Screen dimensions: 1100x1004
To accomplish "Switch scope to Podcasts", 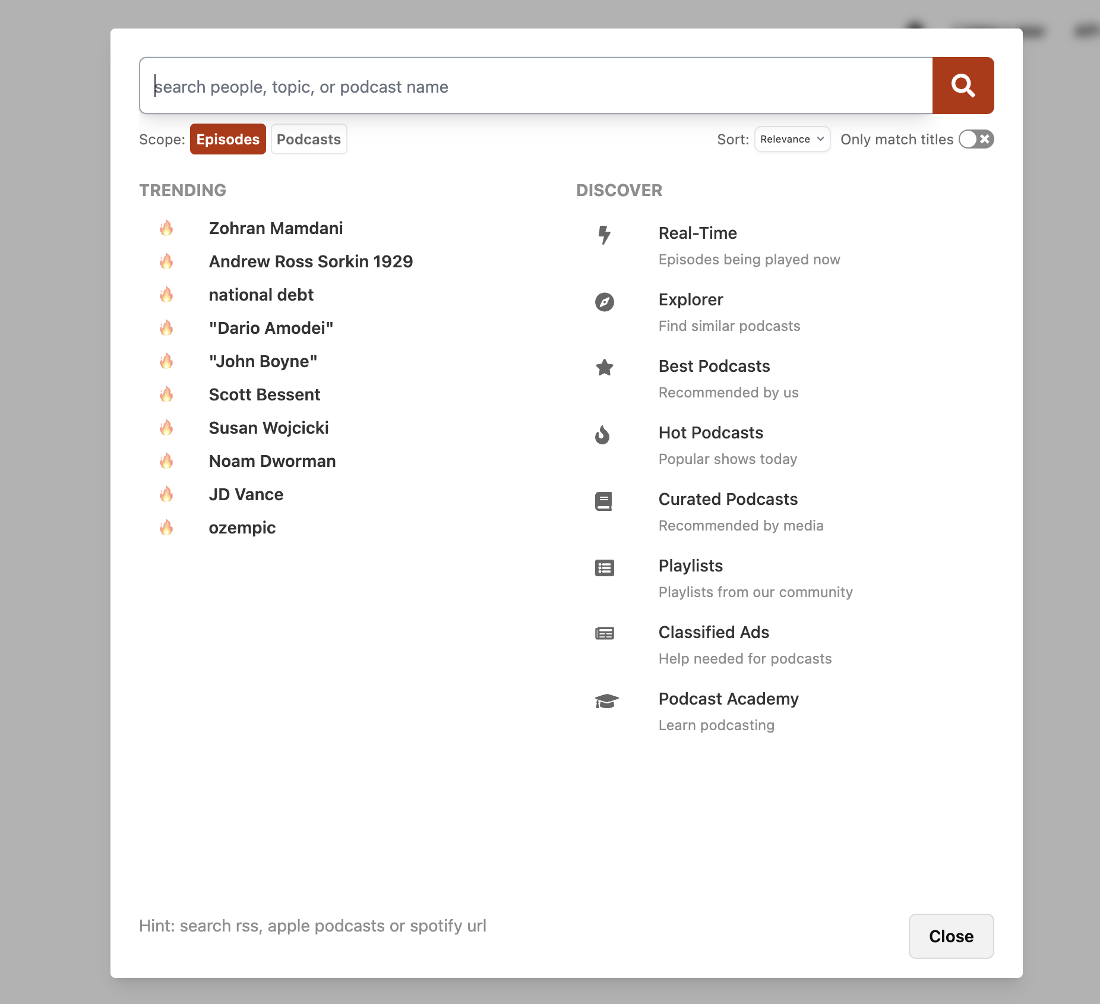I will 308,138.
